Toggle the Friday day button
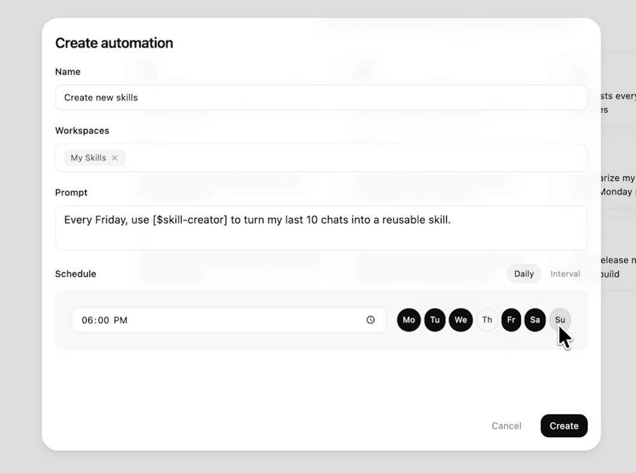The height and width of the screenshot is (473, 636). point(511,320)
